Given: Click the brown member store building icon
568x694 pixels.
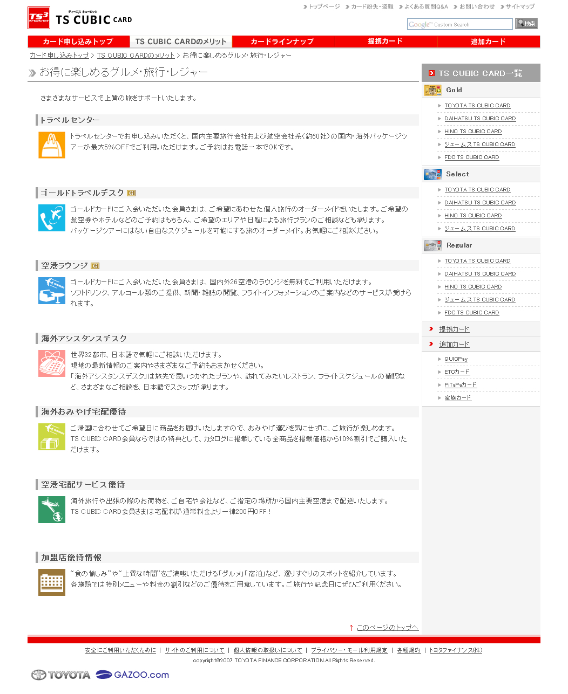Looking at the screenshot, I should (52, 582).
